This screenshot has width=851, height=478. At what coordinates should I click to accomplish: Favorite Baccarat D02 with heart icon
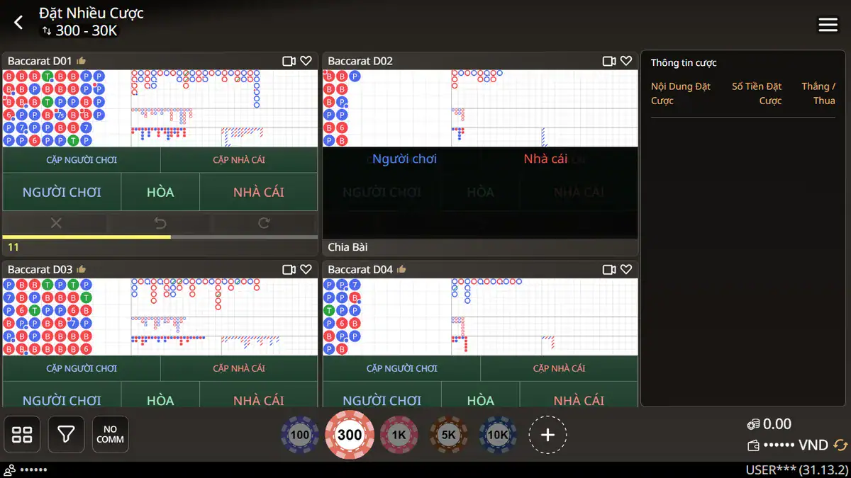pos(626,62)
